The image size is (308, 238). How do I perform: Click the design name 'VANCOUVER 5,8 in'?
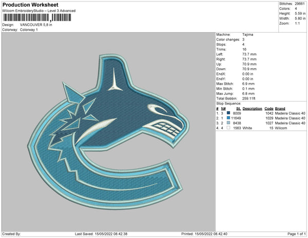coord(36,25)
